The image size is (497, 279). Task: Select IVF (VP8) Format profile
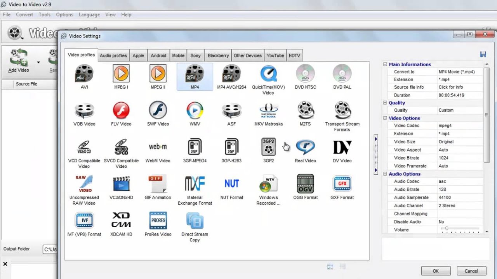pos(84,224)
